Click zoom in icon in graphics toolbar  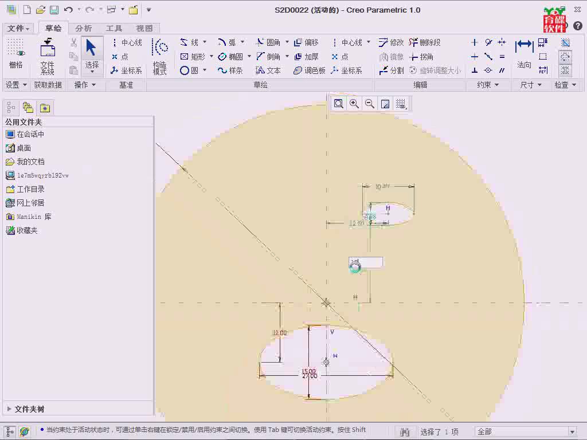pos(354,104)
